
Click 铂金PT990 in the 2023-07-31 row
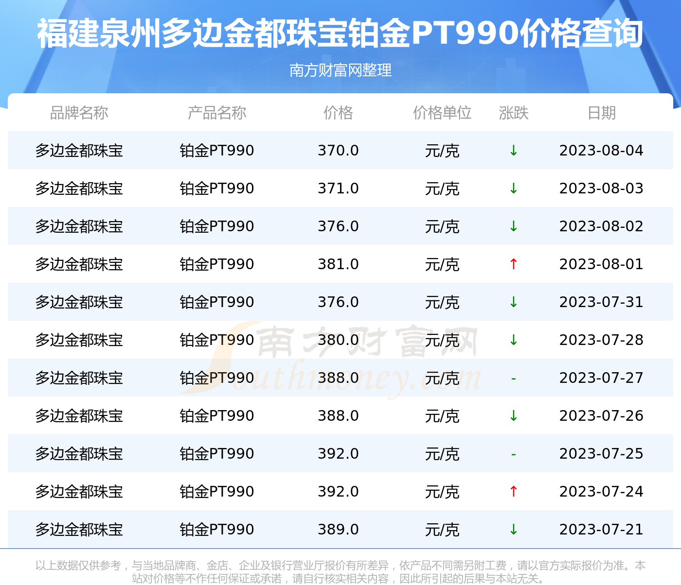[x=217, y=302]
